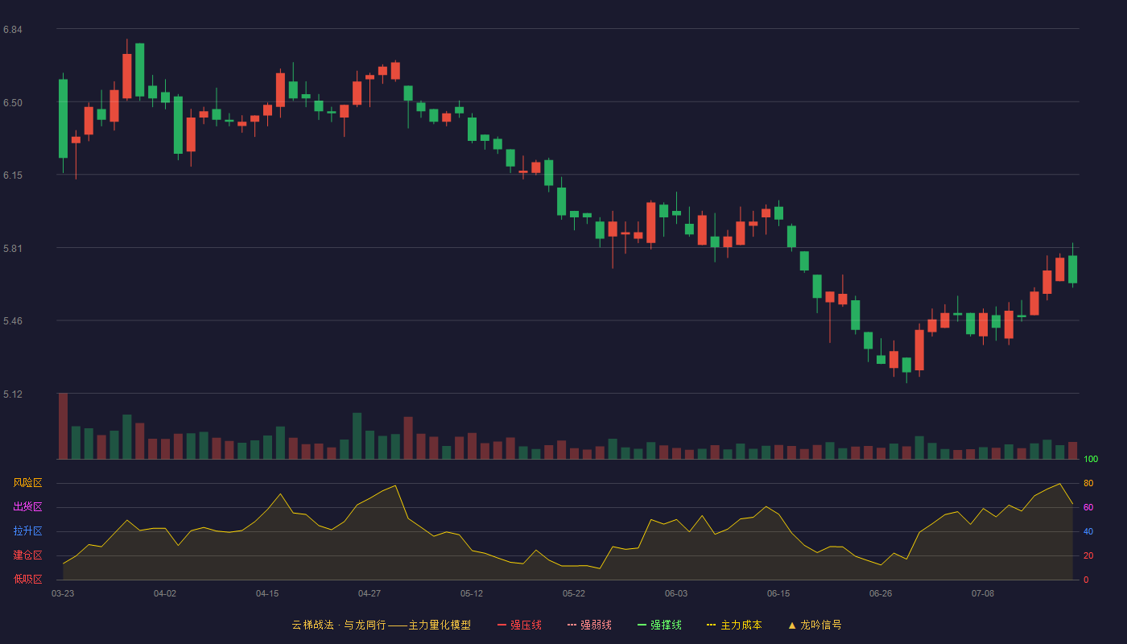Select the 03-23 date on the time axis
Screen dimensions: 1127x644
pos(63,593)
